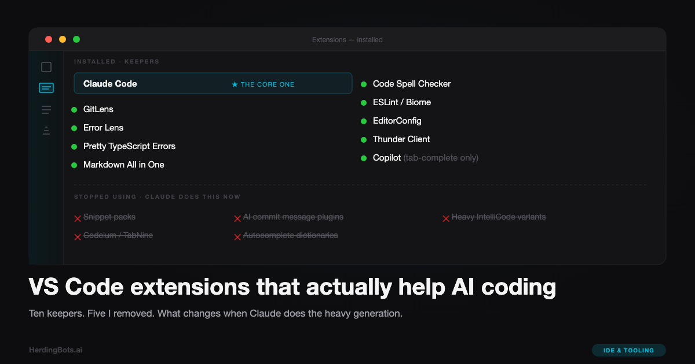Click green dot next to Markdown All in One
Viewport: 695px width, 364px height.
(74, 165)
